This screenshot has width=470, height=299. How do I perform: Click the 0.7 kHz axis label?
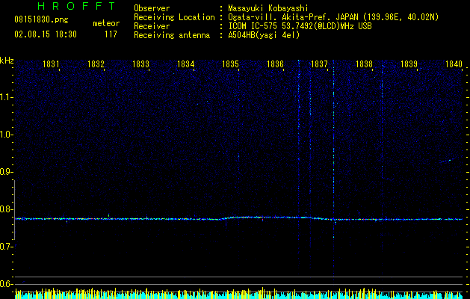coord(5,247)
